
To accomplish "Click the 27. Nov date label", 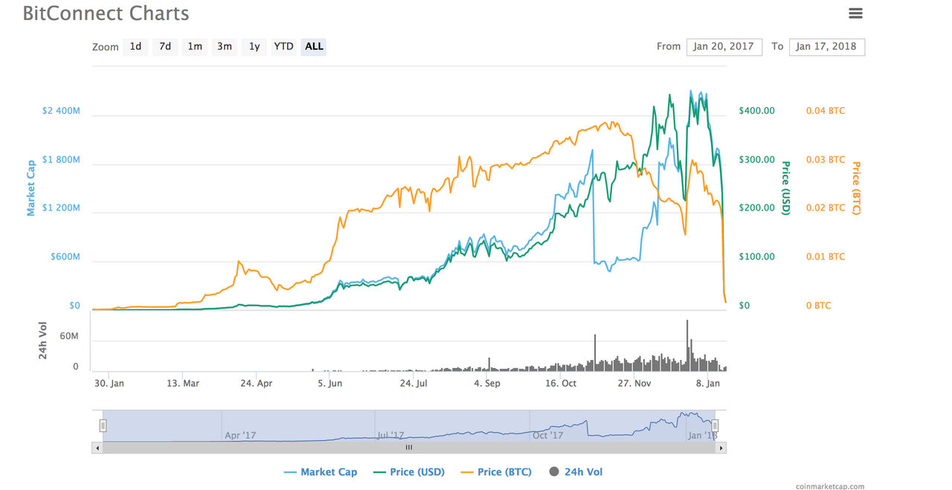I will coord(634,384).
